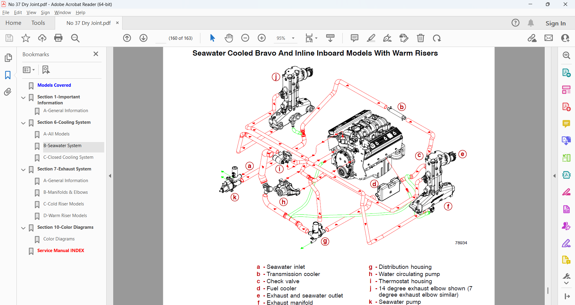Go to previous page arrow
575x305 pixels.
(x=127, y=38)
